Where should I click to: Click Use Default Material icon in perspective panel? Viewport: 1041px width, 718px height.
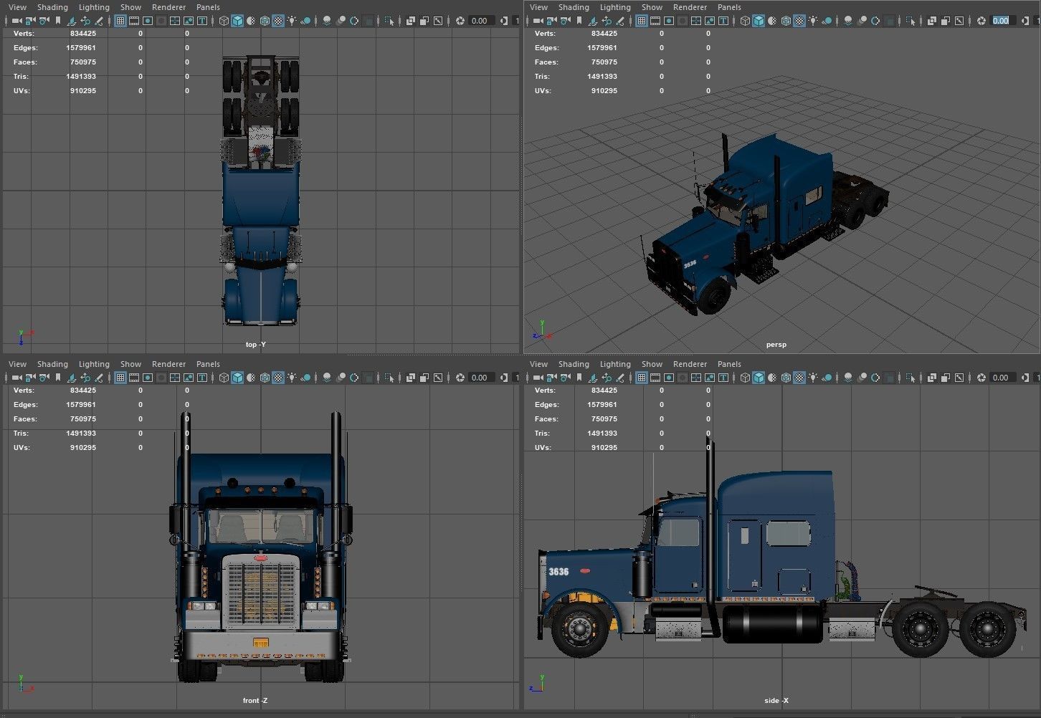(772, 21)
